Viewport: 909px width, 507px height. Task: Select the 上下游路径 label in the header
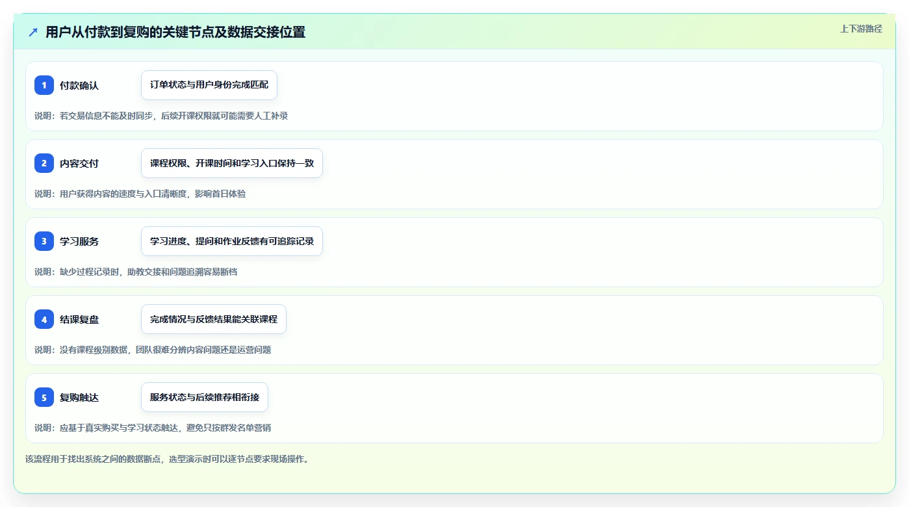click(x=861, y=29)
